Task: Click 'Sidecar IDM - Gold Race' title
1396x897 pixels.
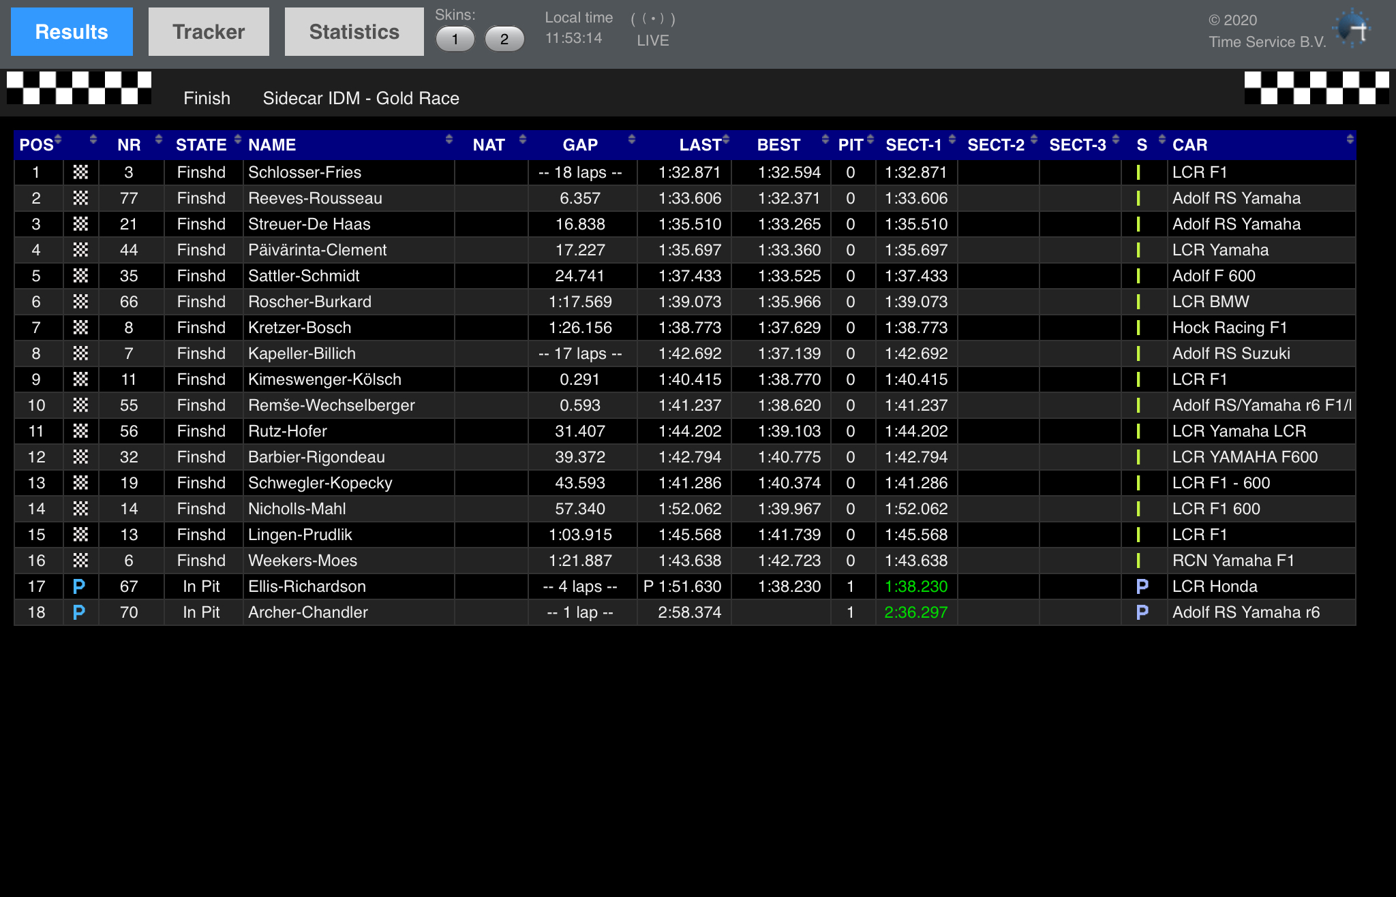Action: [x=361, y=98]
